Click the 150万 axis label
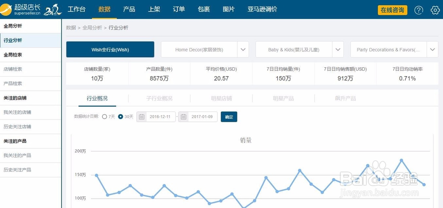Screen dimensions: 443x208 [x=80, y=175]
